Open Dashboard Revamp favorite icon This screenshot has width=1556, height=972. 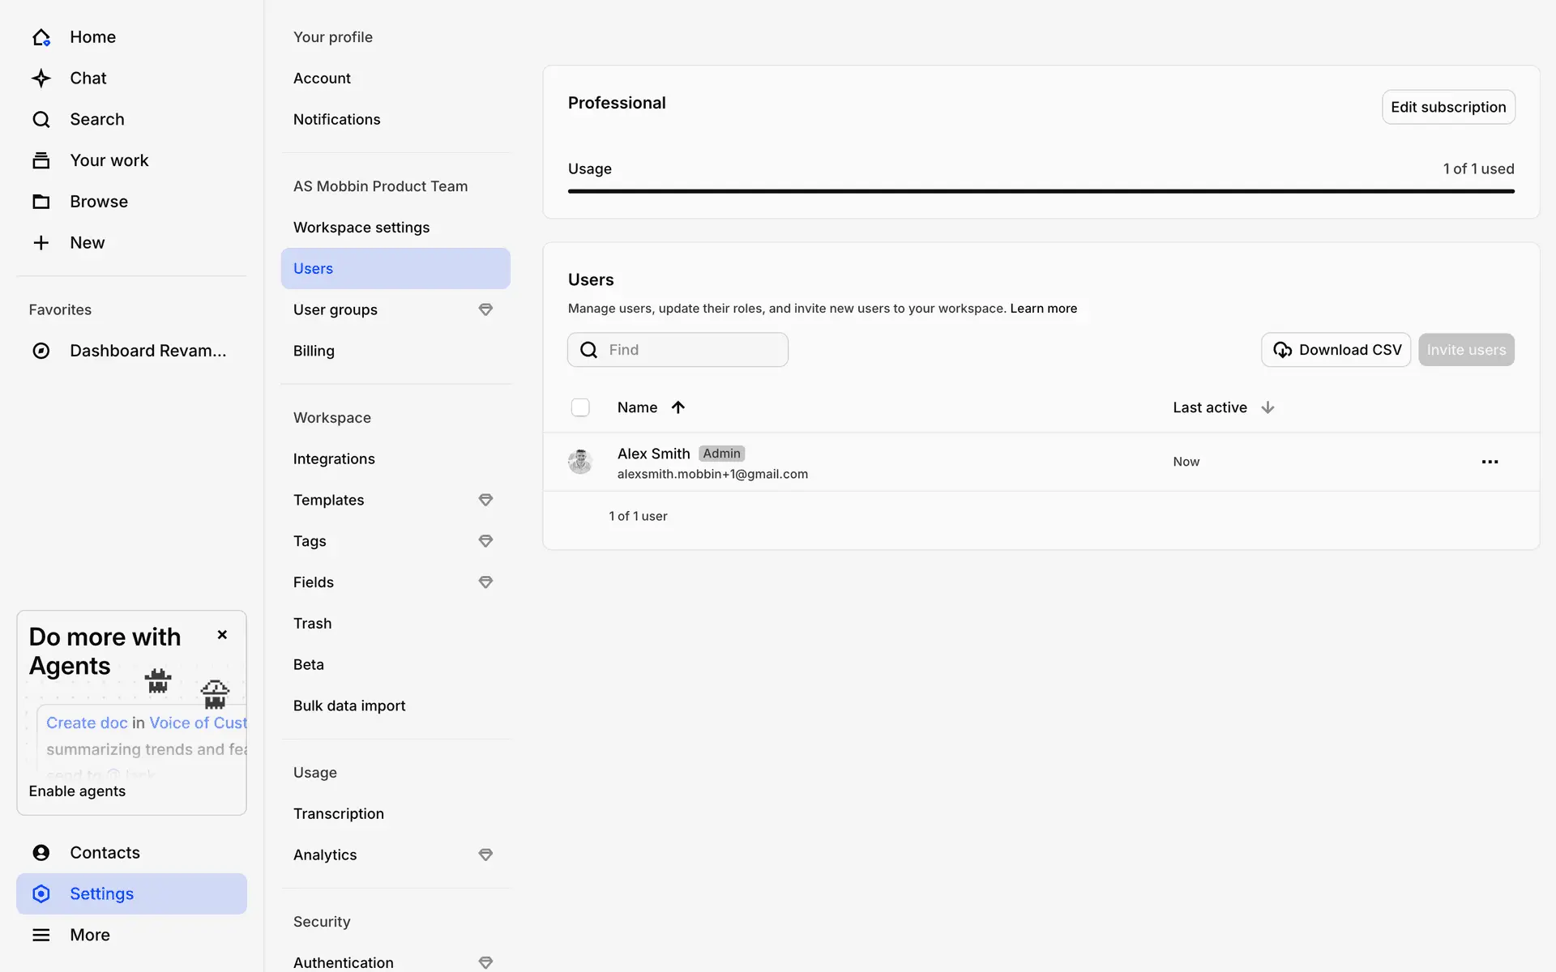41,351
